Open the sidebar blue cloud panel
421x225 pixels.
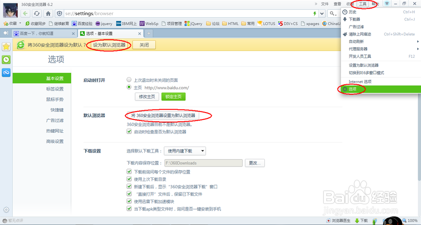(x=6, y=72)
